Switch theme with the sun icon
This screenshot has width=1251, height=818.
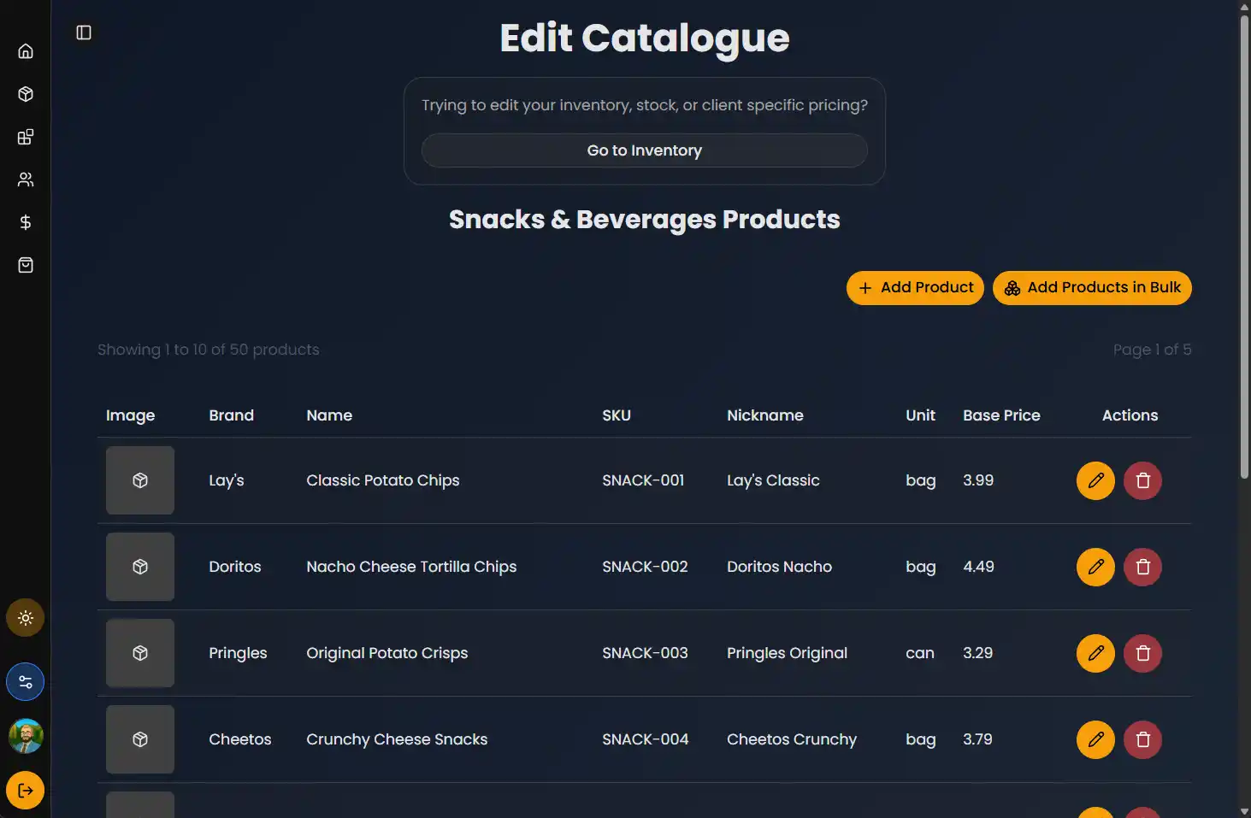[x=26, y=618]
